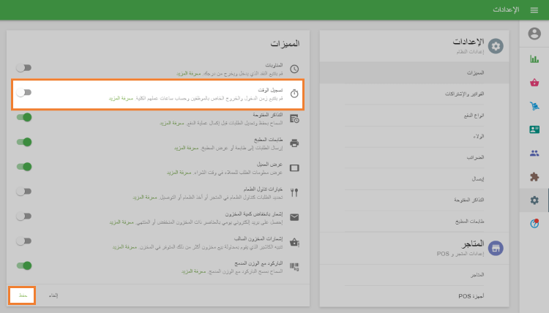Click the printer icon beside طابعات المطبخ feature
The image size is (549, 313).
(294, 143)
